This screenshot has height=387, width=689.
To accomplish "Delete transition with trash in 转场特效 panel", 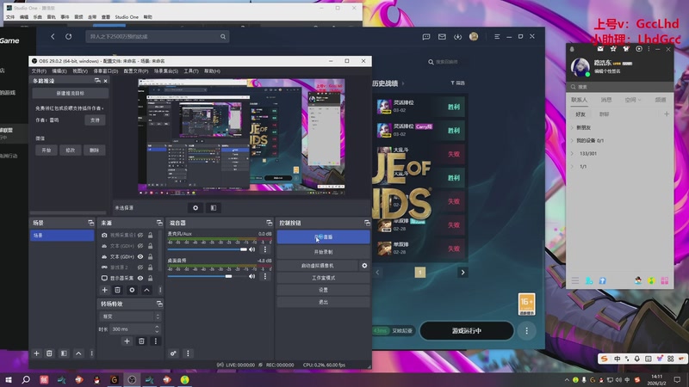I will pos(141,341).
